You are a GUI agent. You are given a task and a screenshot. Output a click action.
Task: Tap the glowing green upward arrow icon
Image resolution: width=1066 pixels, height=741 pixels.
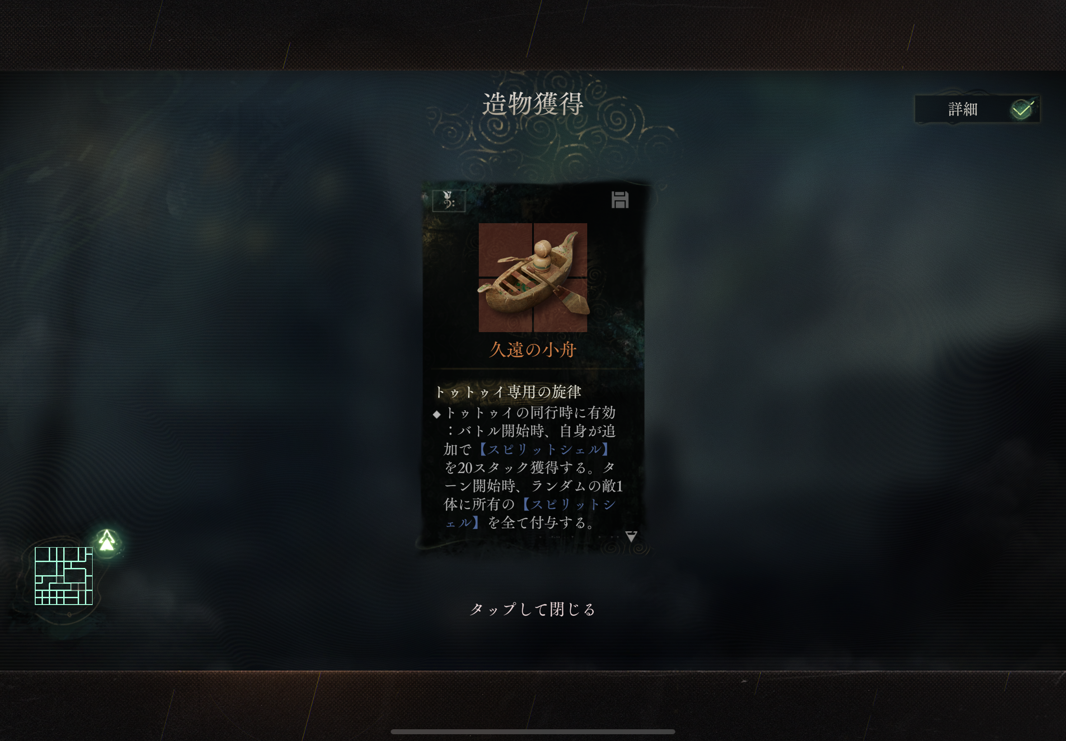click(x=107, y=541)
